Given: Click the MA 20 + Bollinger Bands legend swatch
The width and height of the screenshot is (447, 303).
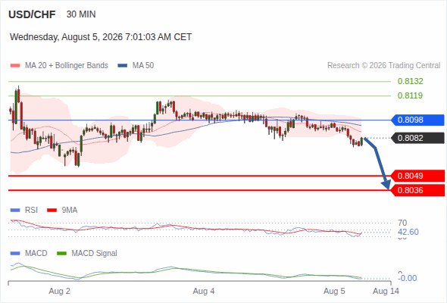Looking at the screenshot, I should coord(15,66).
